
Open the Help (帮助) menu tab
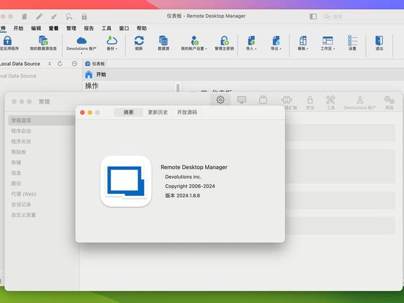point(141,28)
